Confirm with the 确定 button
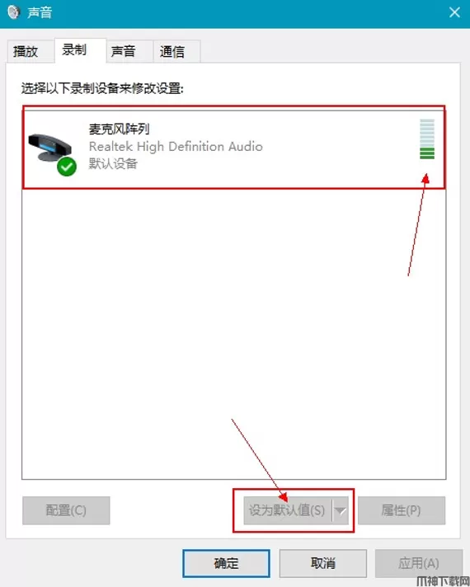This screenshot has width=470, height=587. pyautogui.click(x=226, y=563)
